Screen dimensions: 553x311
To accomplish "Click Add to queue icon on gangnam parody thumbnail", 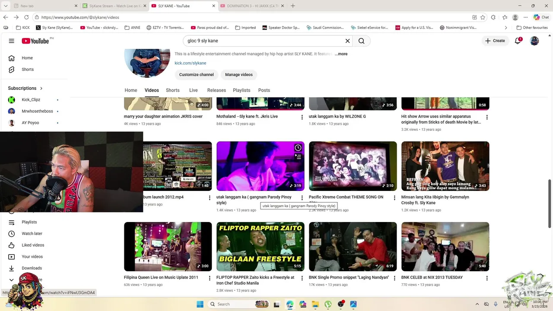I will (298, 157).
